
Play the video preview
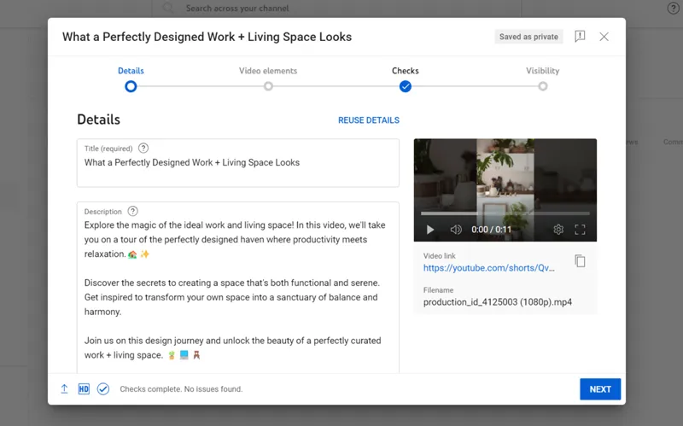tap(430, 230)
